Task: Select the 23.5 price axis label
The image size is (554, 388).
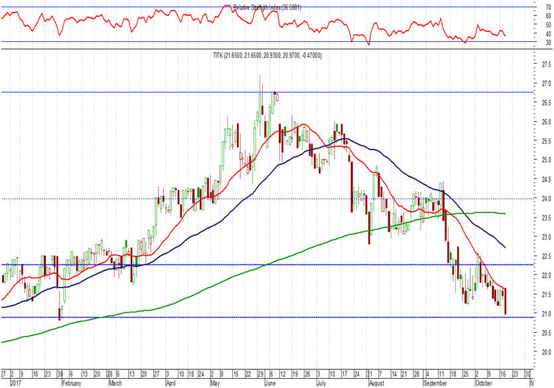Action: click(546, 218)
